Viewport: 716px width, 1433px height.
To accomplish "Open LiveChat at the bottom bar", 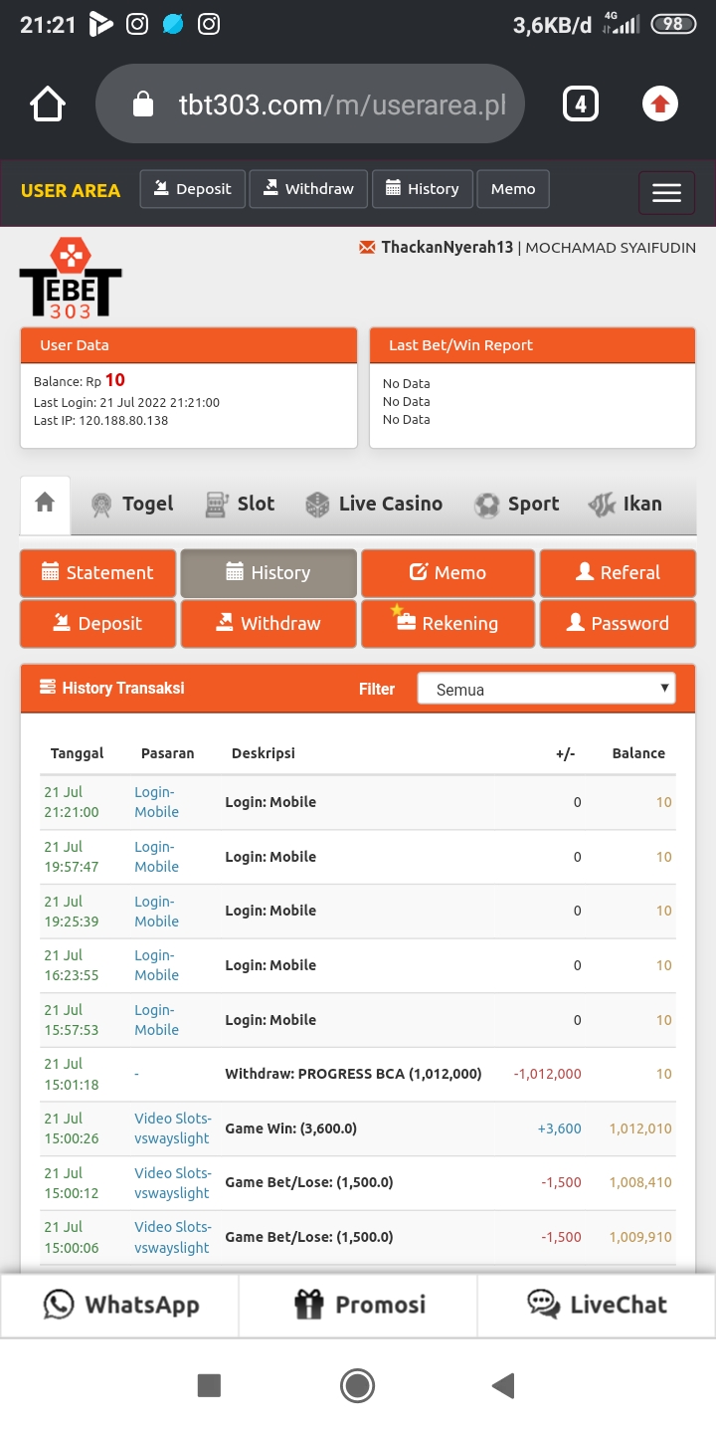I will pos(597,1305).
